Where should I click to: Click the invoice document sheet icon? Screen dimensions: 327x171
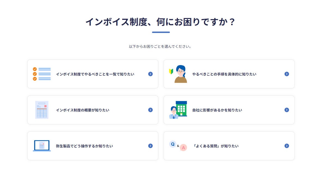(x=41, y=110)
